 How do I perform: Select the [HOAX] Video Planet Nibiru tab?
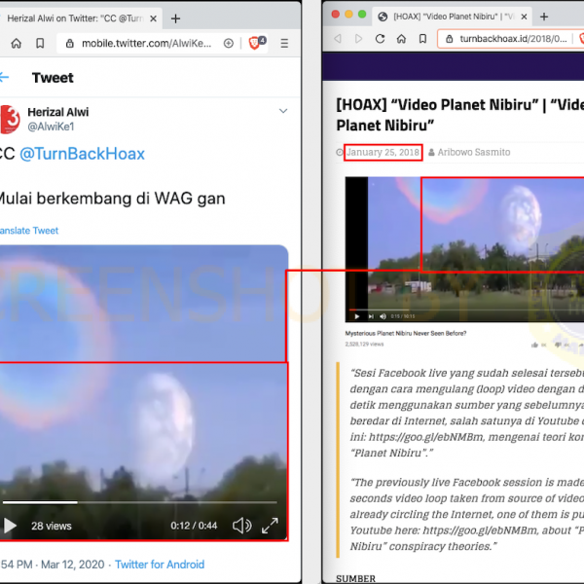click(x=452, y=17)
